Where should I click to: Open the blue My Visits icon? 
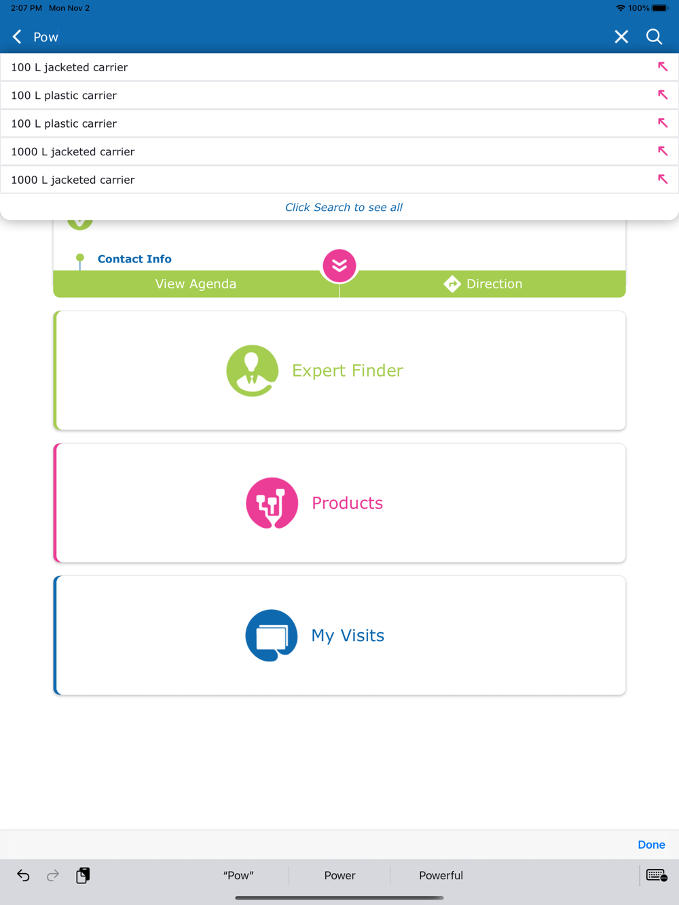[x=271, y=635]
